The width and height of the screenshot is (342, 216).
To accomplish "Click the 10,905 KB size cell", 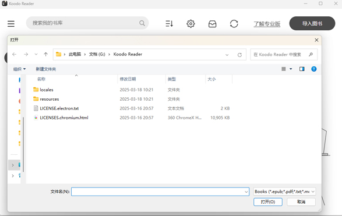I will [220, 118].
